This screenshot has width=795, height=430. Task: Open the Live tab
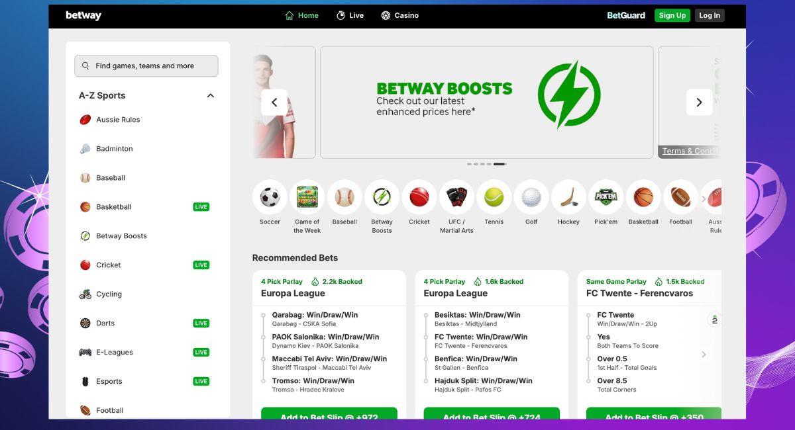pyautogui.click(x=350, y=15)
